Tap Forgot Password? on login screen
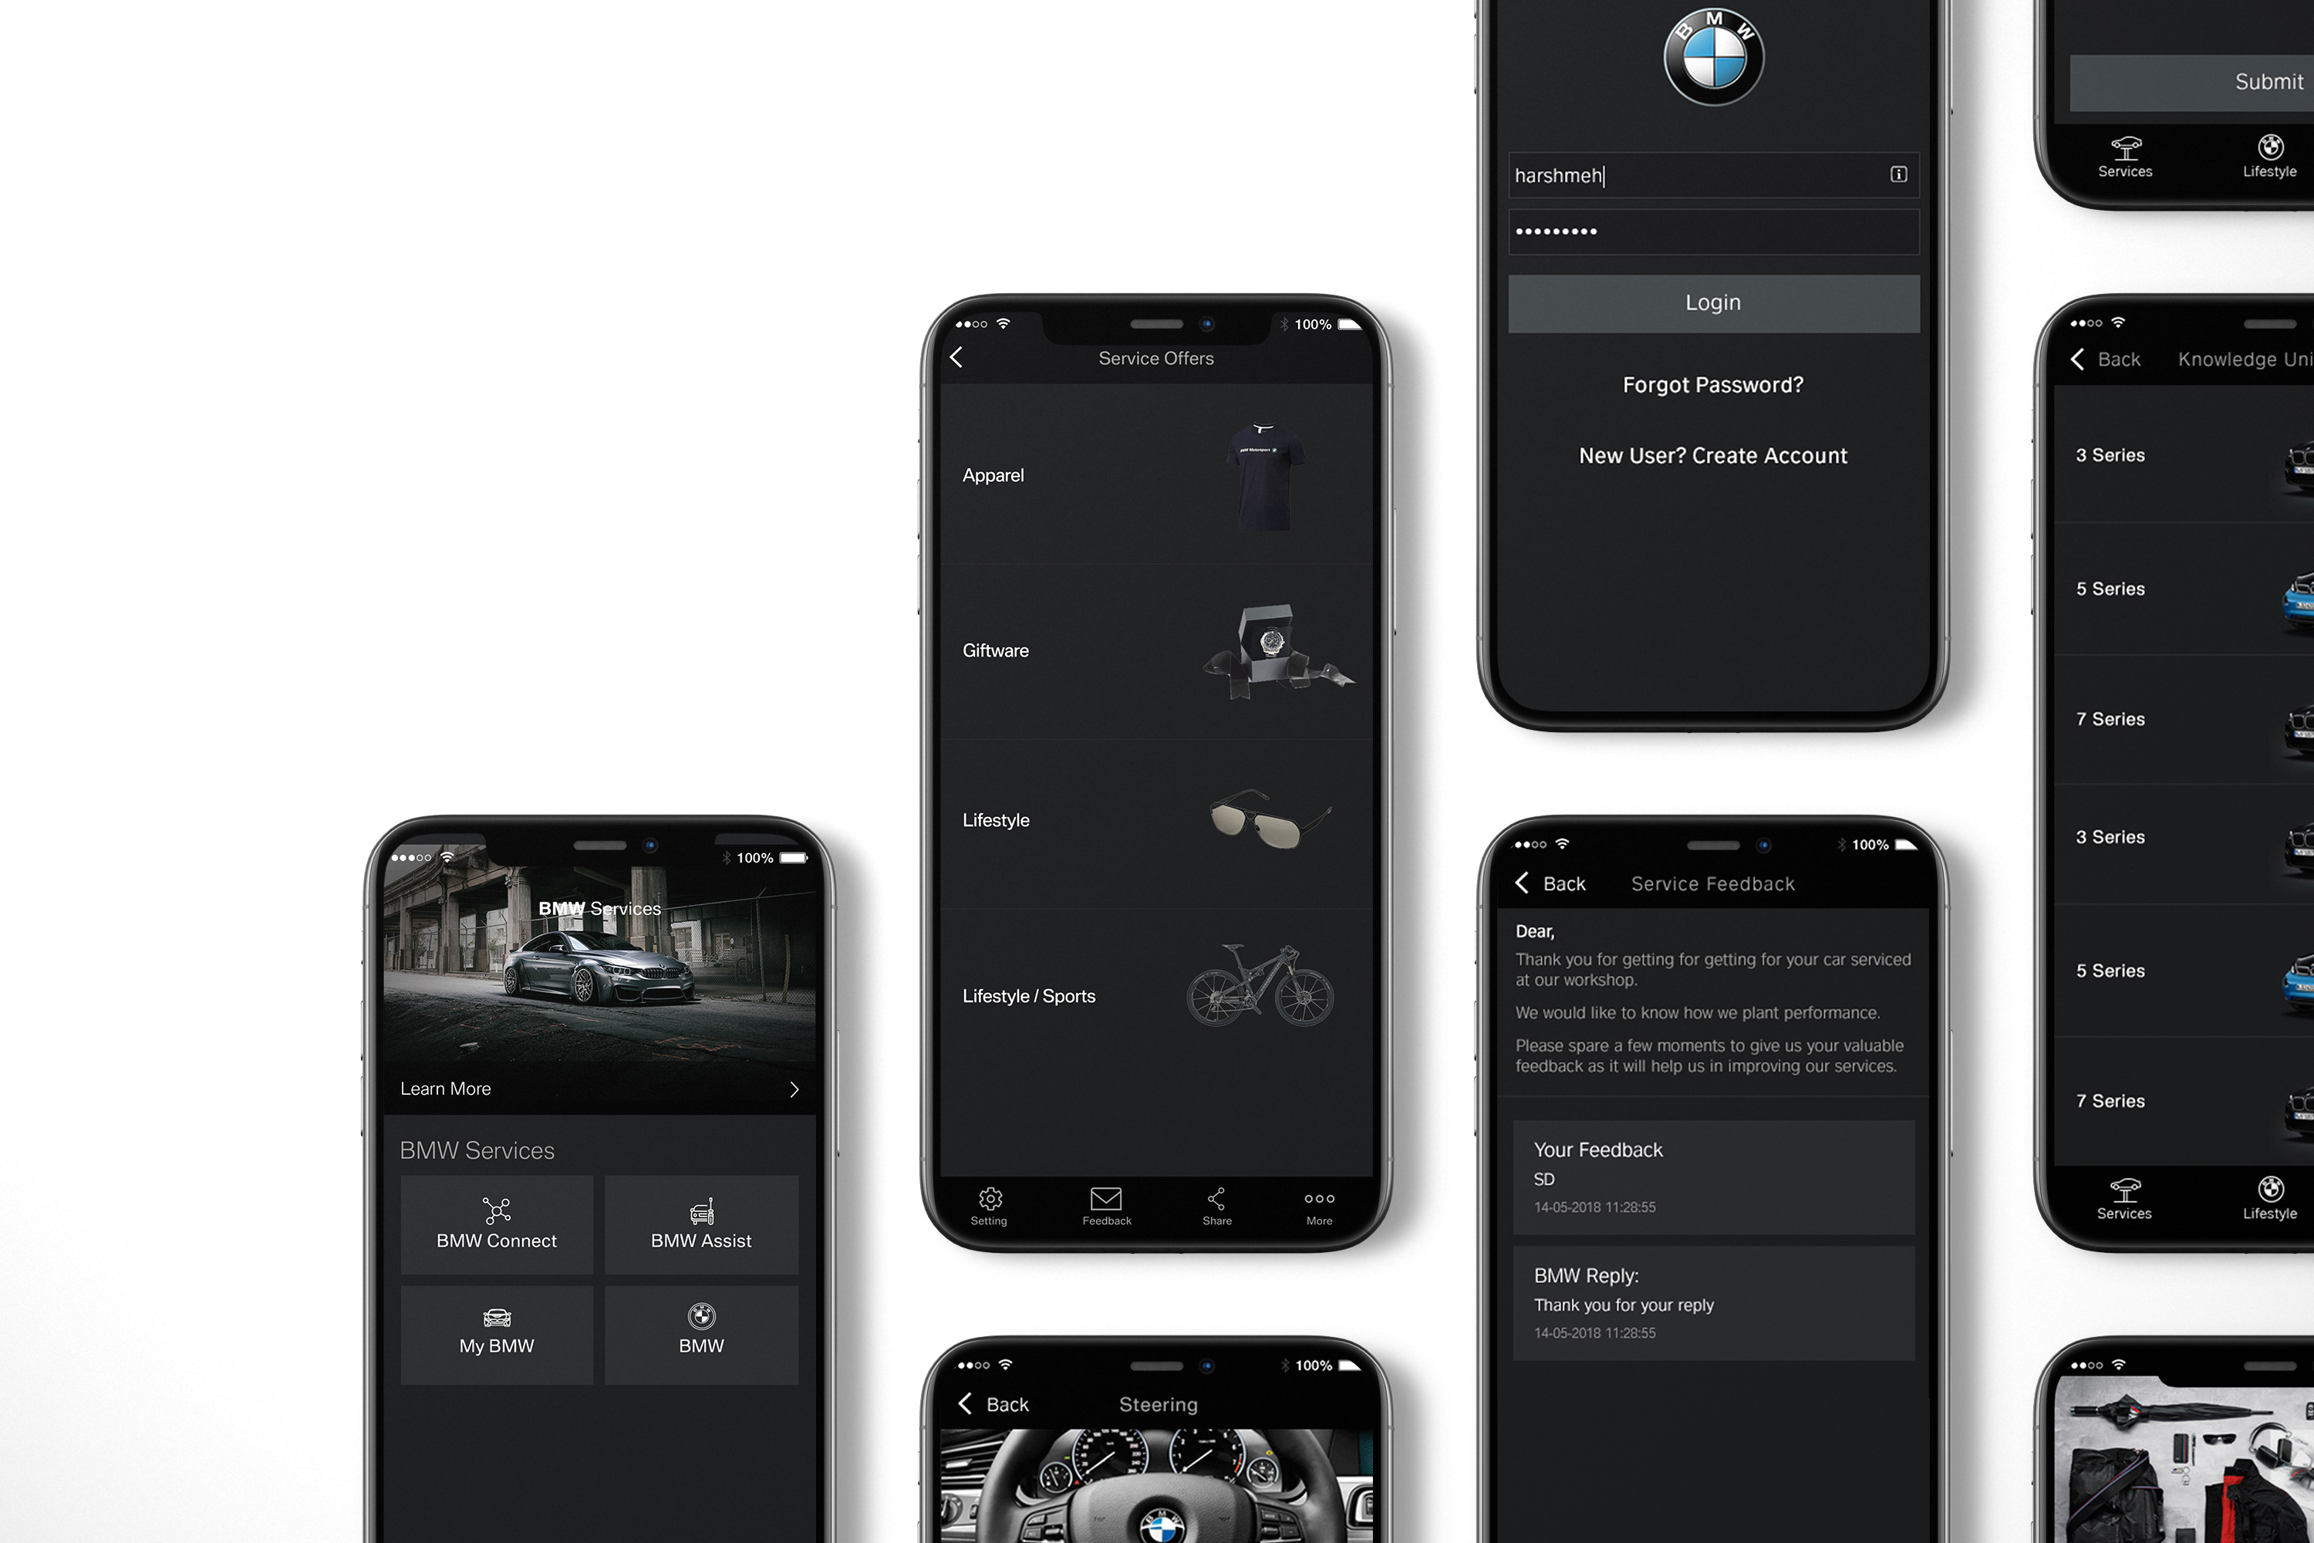The width and height of the screenshot is (2314, 1543). pyautogui.click(x=1710, y=384)
